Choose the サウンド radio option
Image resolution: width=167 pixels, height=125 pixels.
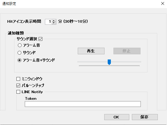click(x=20, y=53)
